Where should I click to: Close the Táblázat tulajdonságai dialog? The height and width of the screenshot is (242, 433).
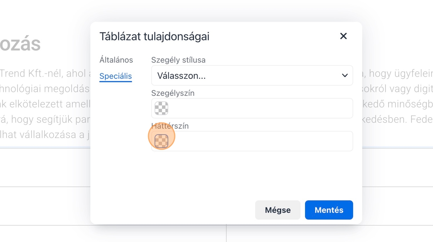(343, 36)
